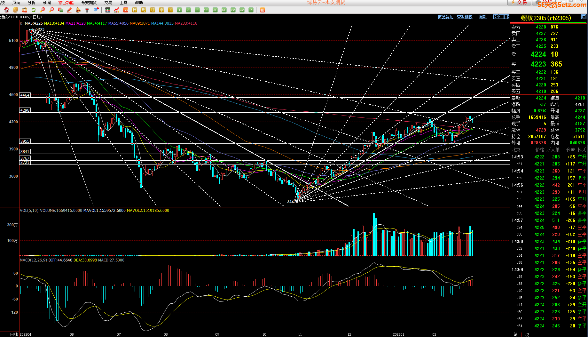Open the 页面 menu
The height and width of the screenshot is (337, 588).
click(16, 3)
